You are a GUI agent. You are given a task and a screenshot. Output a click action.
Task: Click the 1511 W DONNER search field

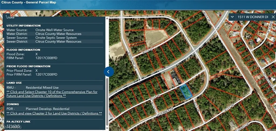click(253, 17)
